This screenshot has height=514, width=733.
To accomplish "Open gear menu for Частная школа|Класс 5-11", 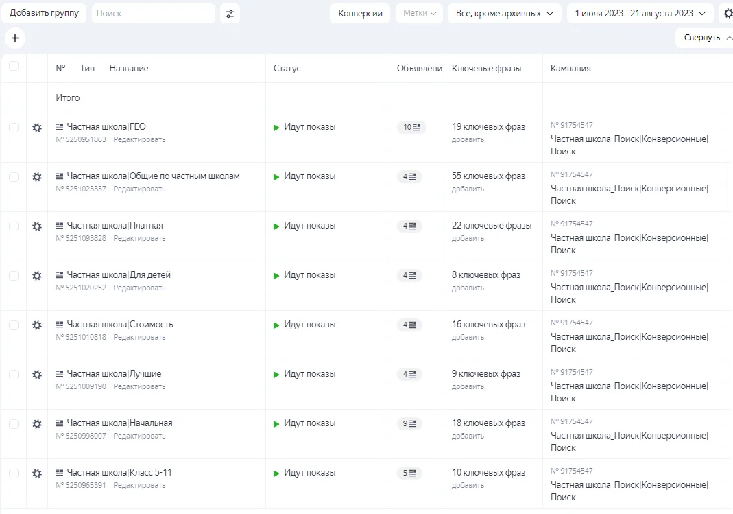I will coord(37,474).
